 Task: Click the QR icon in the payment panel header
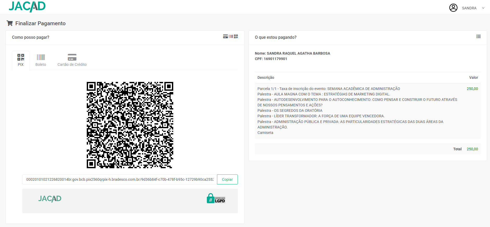pos(236,36)
